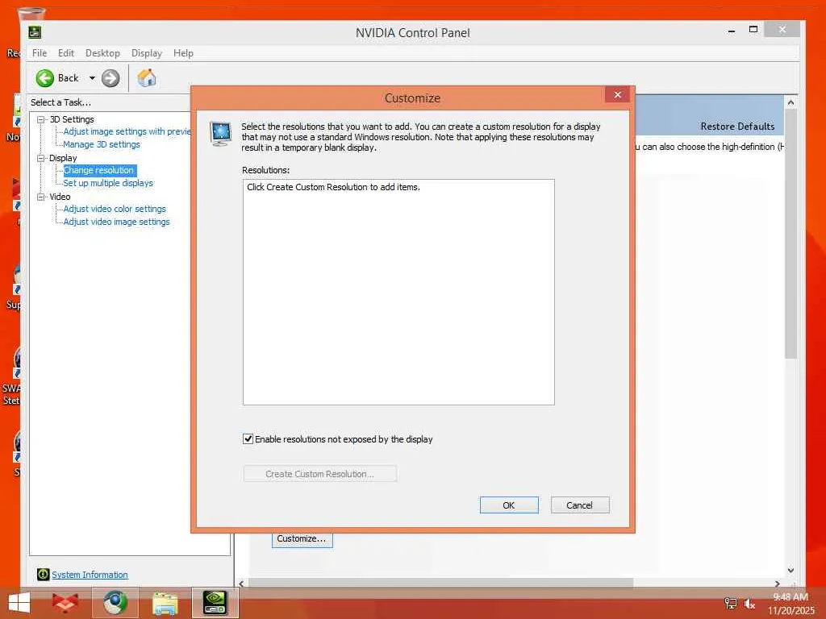The width and height of the screenshot is (826, 619).
Task: Select Change resolution task
Action: pyautogui.click(x=99, y=170)
